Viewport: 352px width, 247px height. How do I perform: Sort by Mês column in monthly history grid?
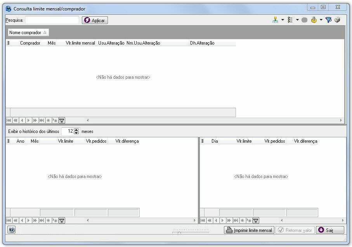[x=32, y=141]
